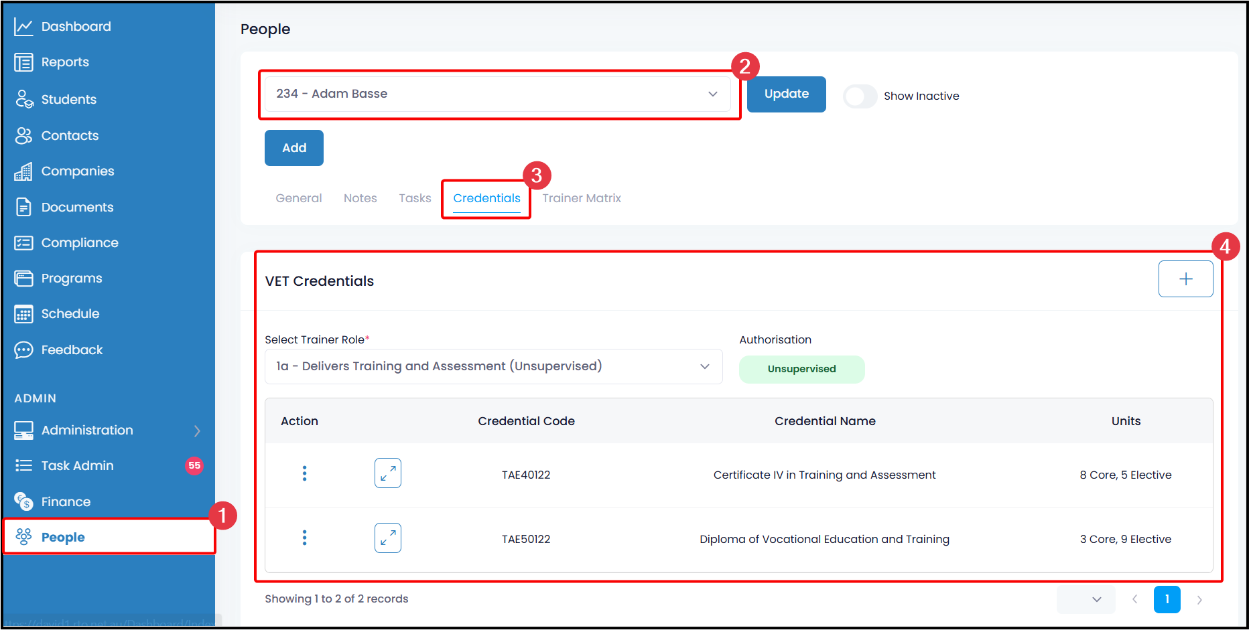Switch to the Tasks tab
1249x630 pixels.
coord(415,198)
